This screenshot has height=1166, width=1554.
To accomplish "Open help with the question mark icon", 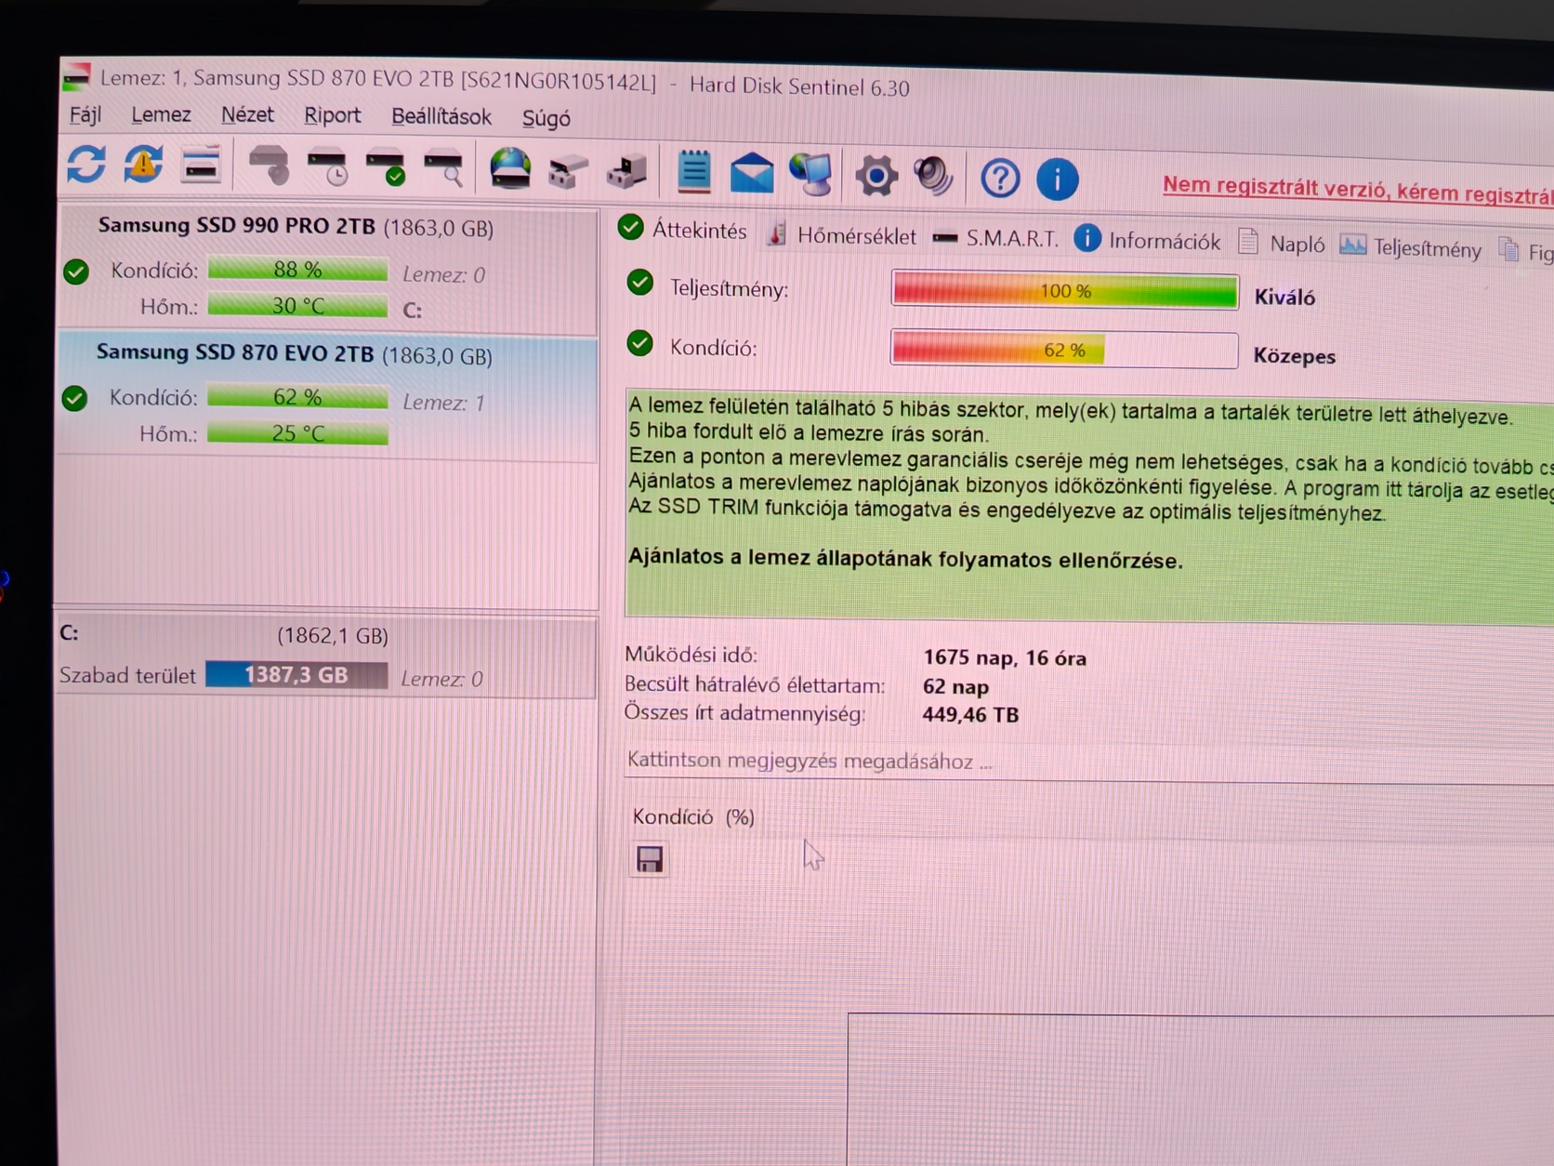I will point(1000,178).
